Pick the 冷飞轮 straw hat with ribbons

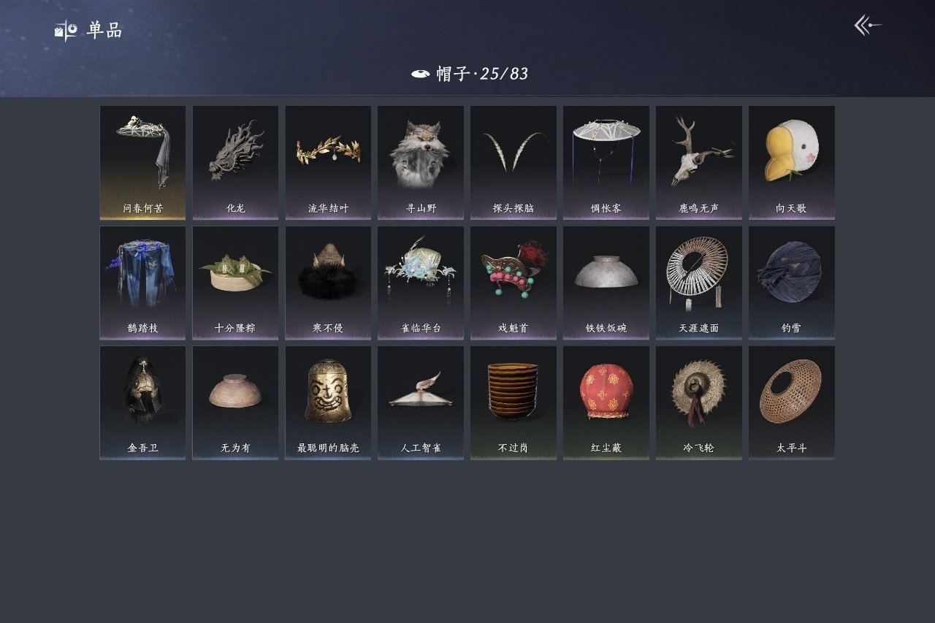pos(699,402)
